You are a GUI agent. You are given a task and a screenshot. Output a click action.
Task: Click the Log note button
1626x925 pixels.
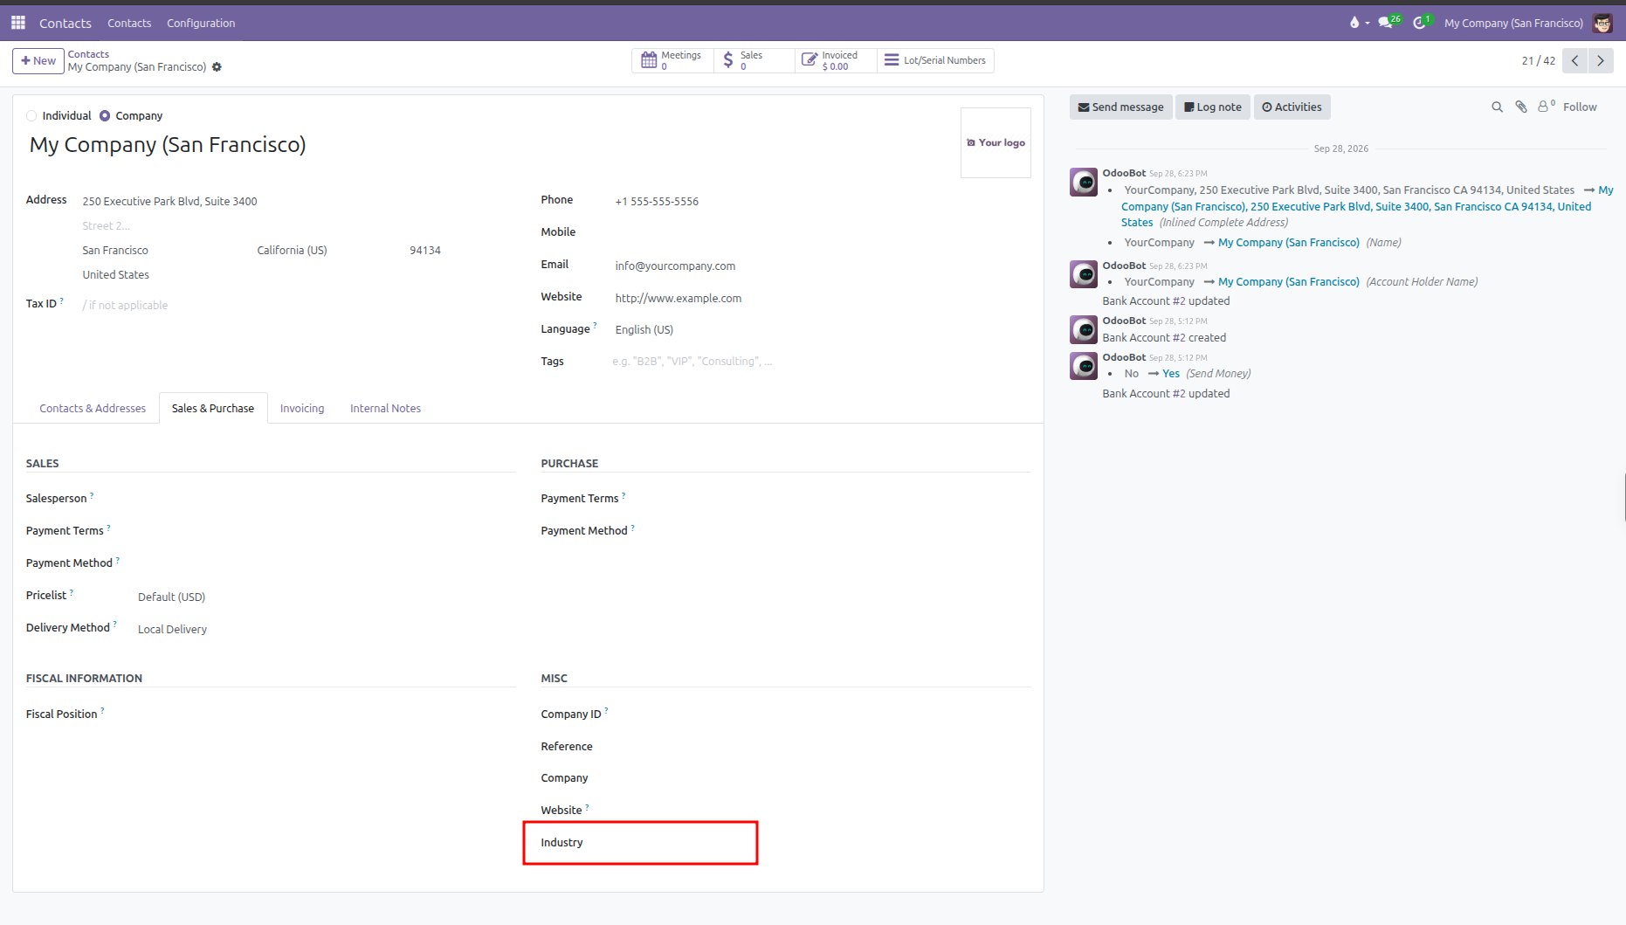(1212, 107)
